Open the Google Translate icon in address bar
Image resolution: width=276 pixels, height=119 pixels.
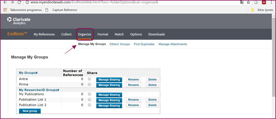pyautogui.click(x=242, y=2)
